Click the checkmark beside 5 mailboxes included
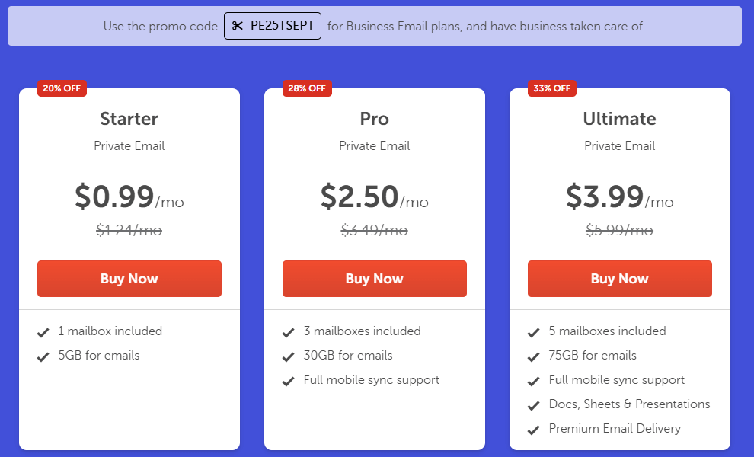 tap(534, 332)
